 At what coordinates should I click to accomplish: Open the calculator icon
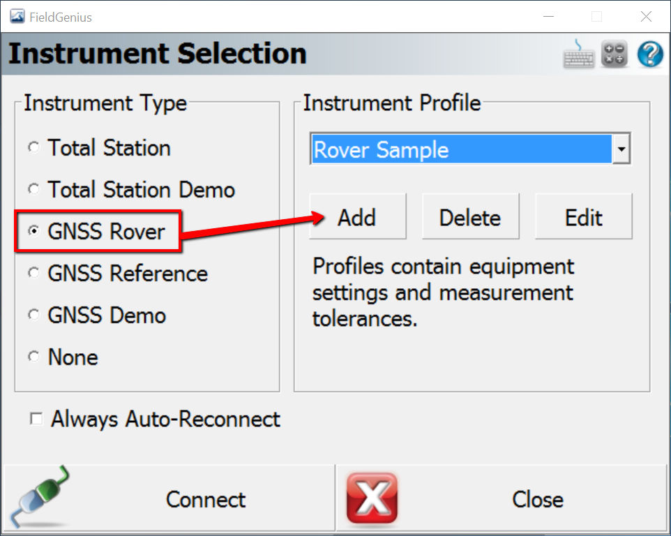tap(615, 54)
